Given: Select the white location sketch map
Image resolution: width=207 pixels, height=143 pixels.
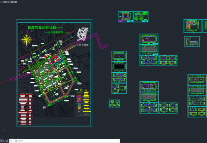Looking at the screenshot, I should (83, 34).
